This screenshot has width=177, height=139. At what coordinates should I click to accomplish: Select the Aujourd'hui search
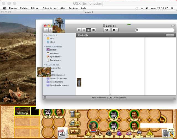click(56, 68)
